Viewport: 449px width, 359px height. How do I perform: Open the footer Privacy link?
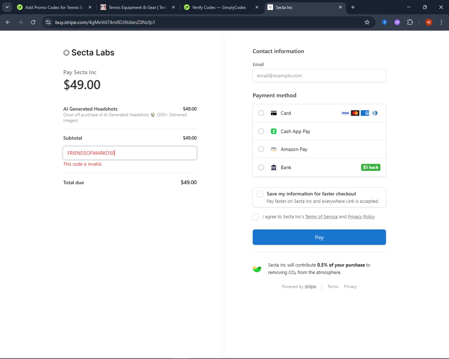tap(350, 287)
